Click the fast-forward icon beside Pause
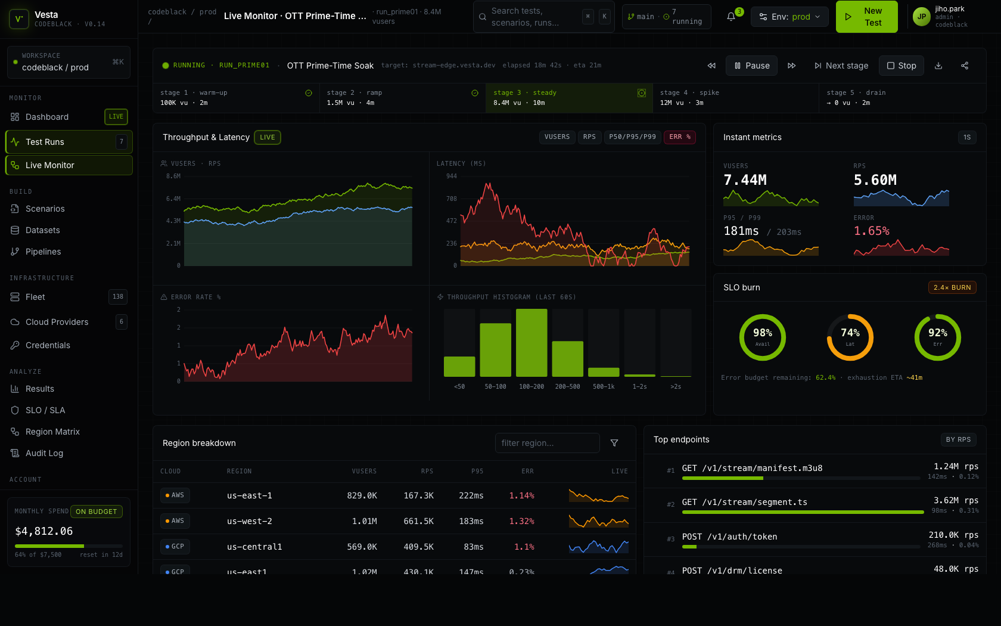1001x626 pixels. (x=791, y=66)
